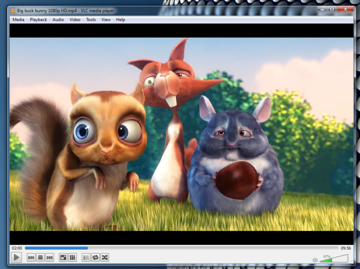
Task: Click the video seek progress bar
Action: point(181,248)
